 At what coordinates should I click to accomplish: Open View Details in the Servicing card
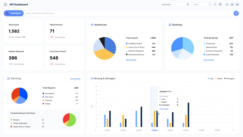point(75,79)
